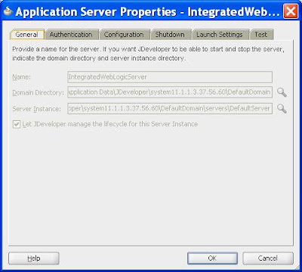The width and height of the screenshot is (302, 272).
Task: Click the 'Name:' label
Action: click(22, 77)
